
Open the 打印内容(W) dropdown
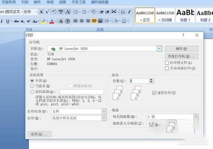click(x=104, y=112)
